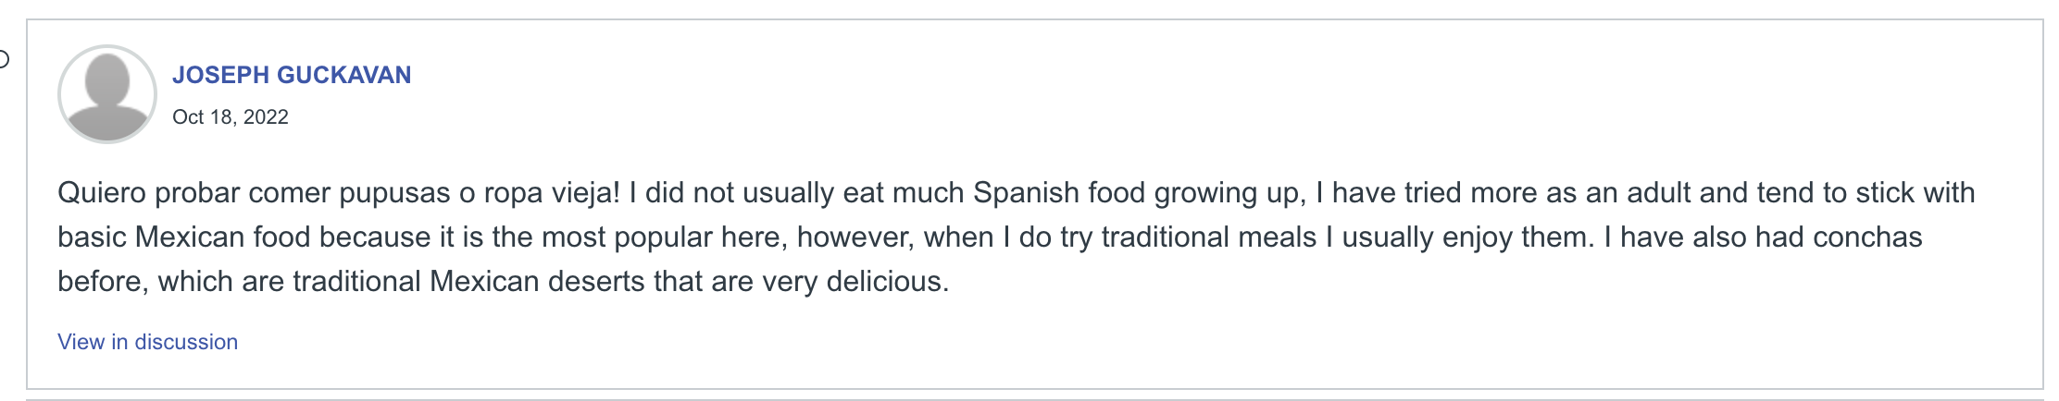2059x401 pixels.
Task: Click the word 'conchas' in the post
Action: pos(1867,237)
